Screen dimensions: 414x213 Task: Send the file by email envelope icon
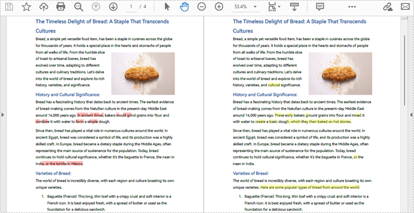(x=405, y=7)
